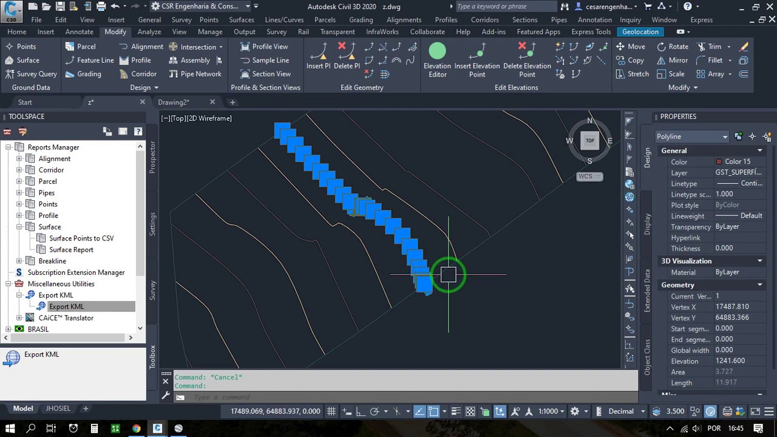Run the Export KML utility
777x437 pixels.
coord(66,307)
